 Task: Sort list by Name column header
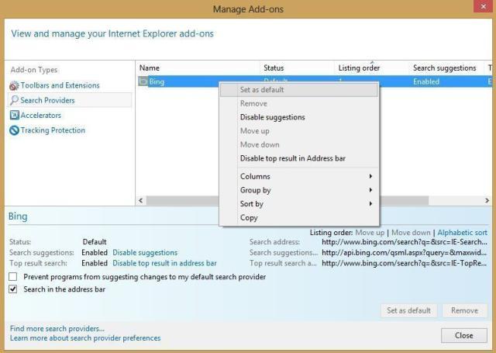tap(198, 67)
